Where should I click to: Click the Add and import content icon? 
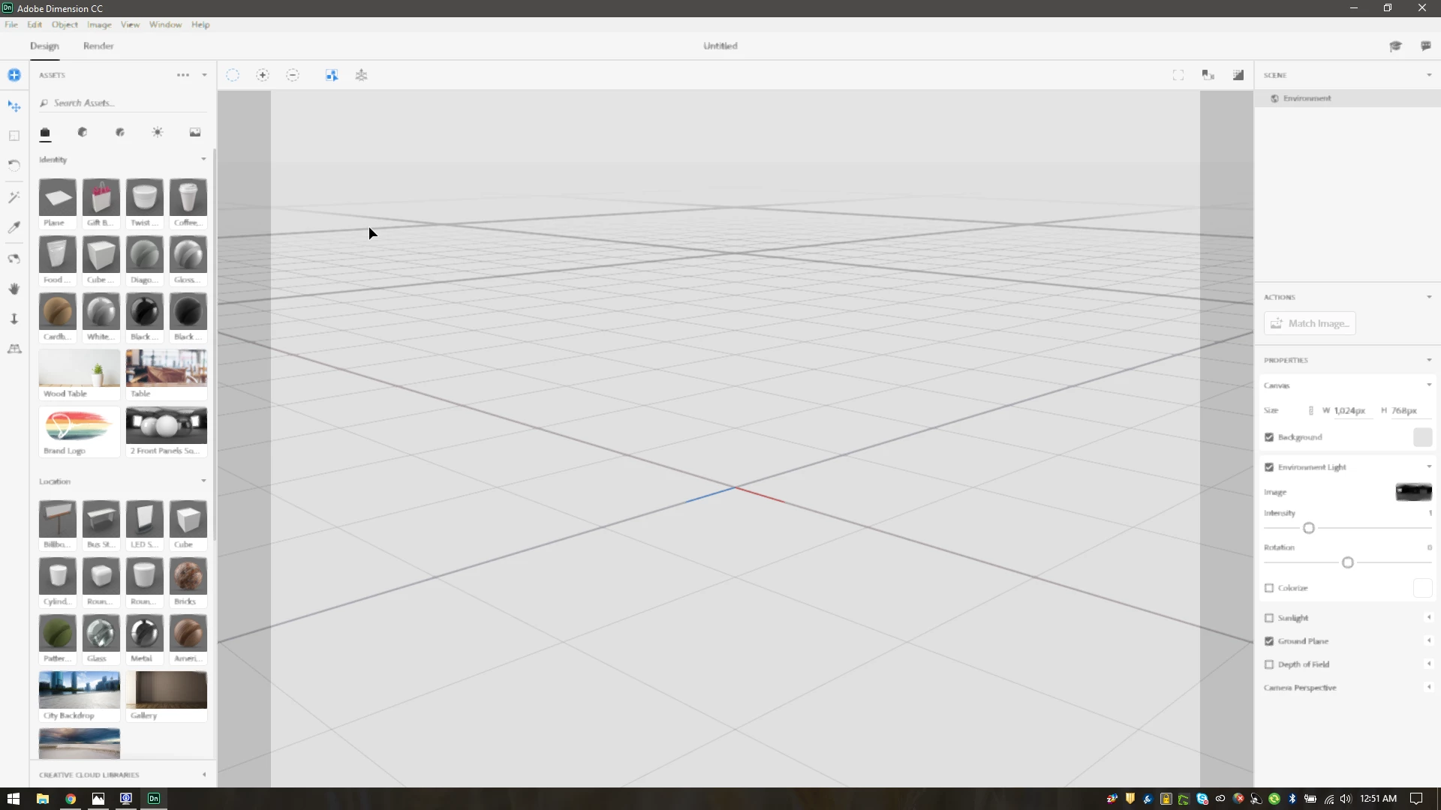coord(14,75)
